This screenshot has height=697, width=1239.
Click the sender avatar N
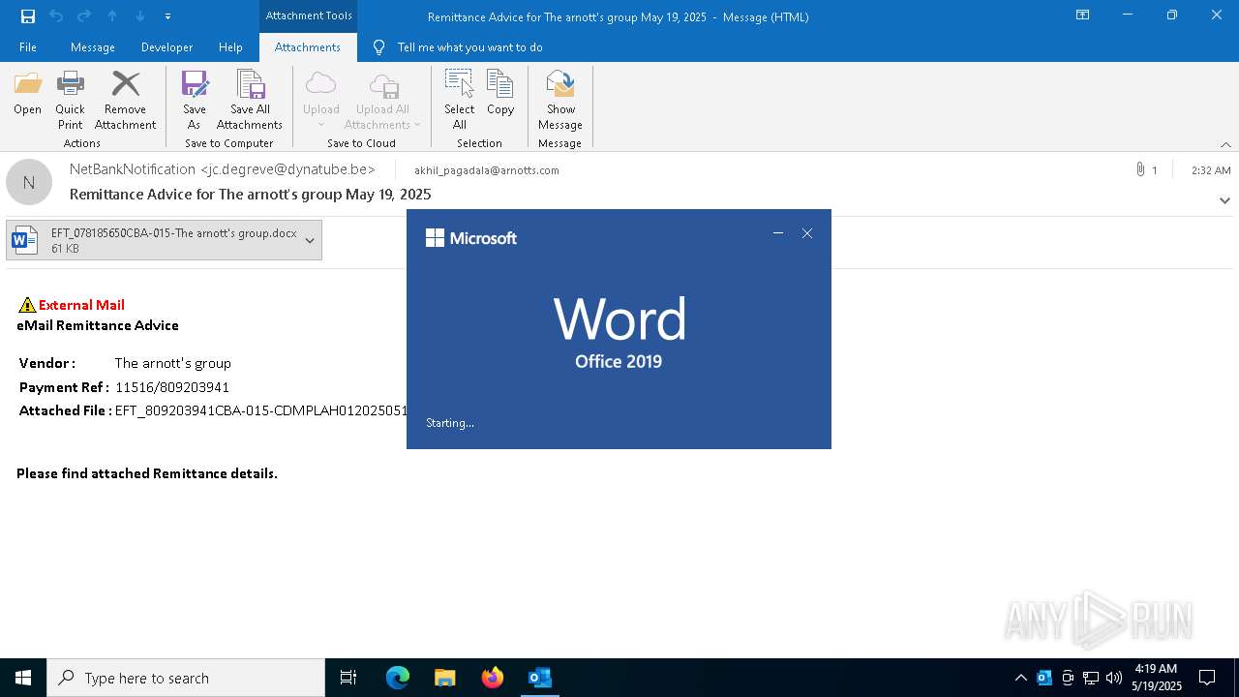[x=29, y=182]
